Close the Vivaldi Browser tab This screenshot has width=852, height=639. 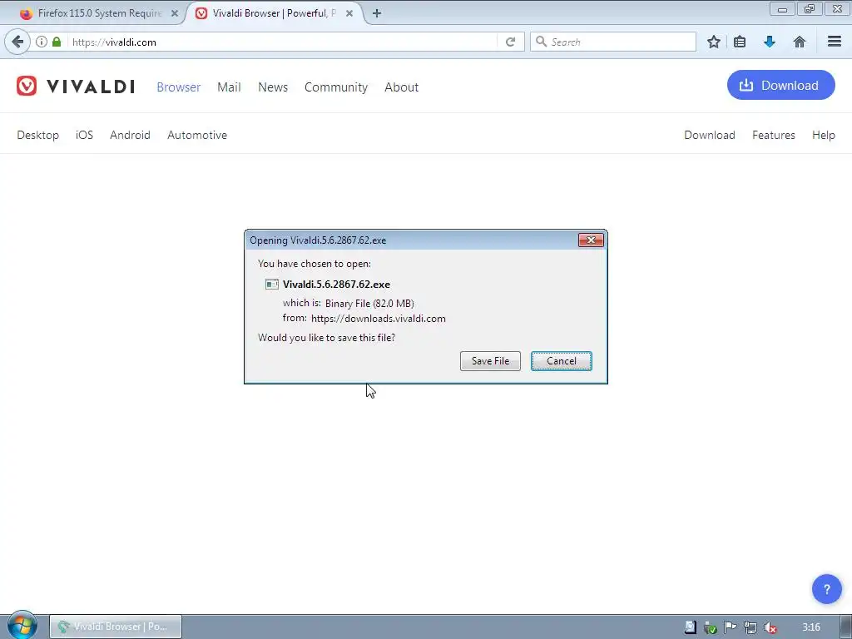(x=349, y=13)
